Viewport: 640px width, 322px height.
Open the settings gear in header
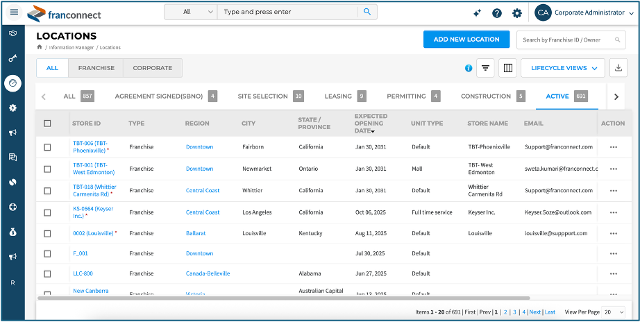tap(517, 12)
